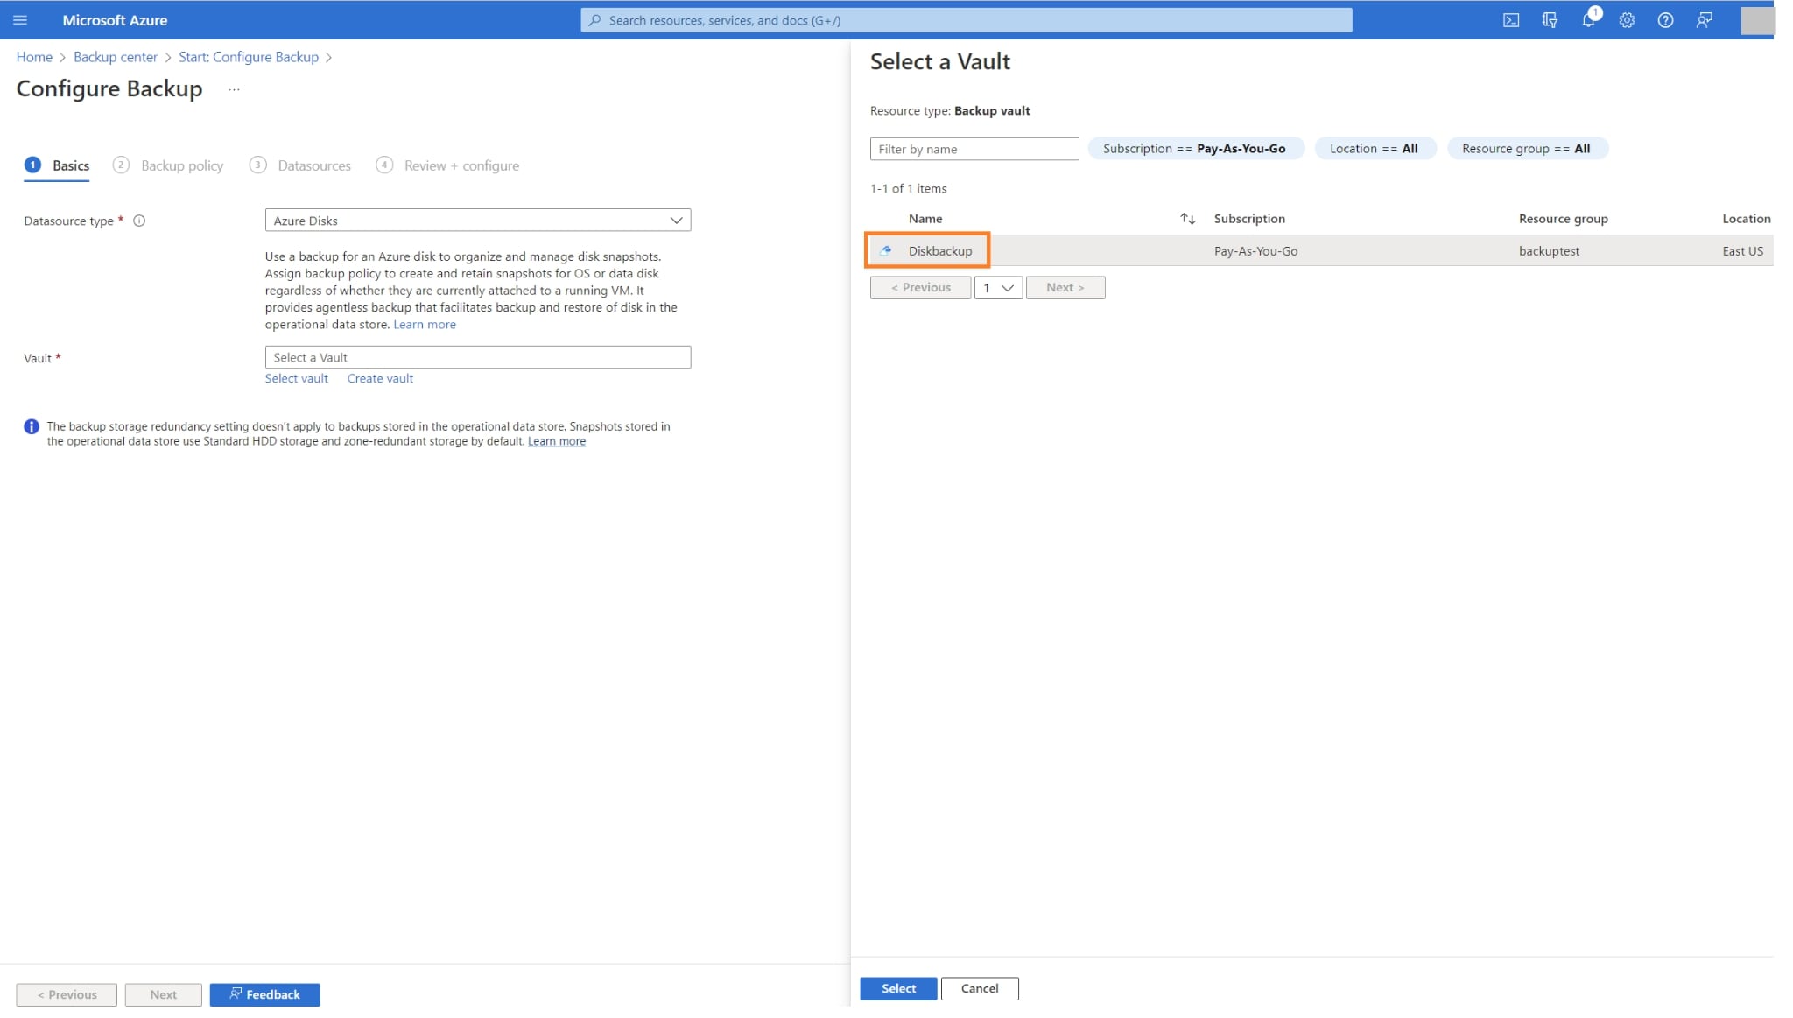Image resolution: width=1793 pixels, height=1018 pixels.
Task: Click the Name column header
Action: pyautogui.click(x=925, y=219)
